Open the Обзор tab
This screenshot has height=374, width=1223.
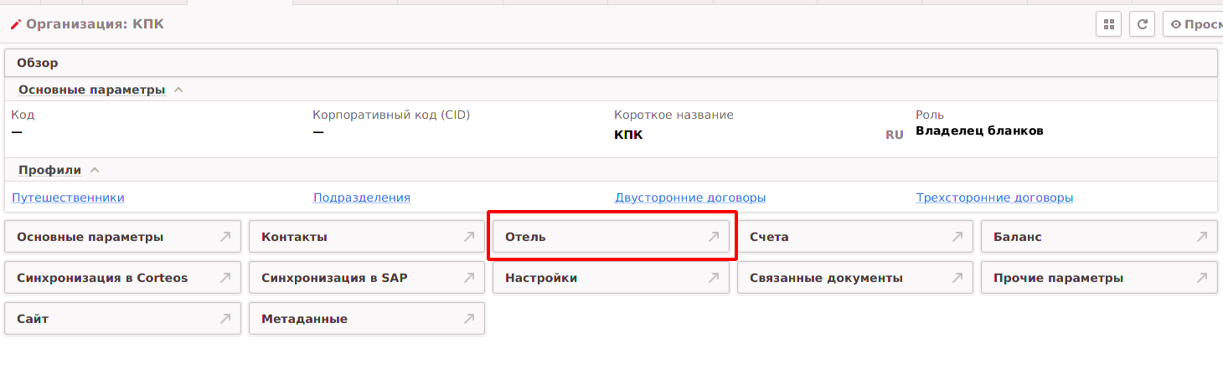click(38, 63)
